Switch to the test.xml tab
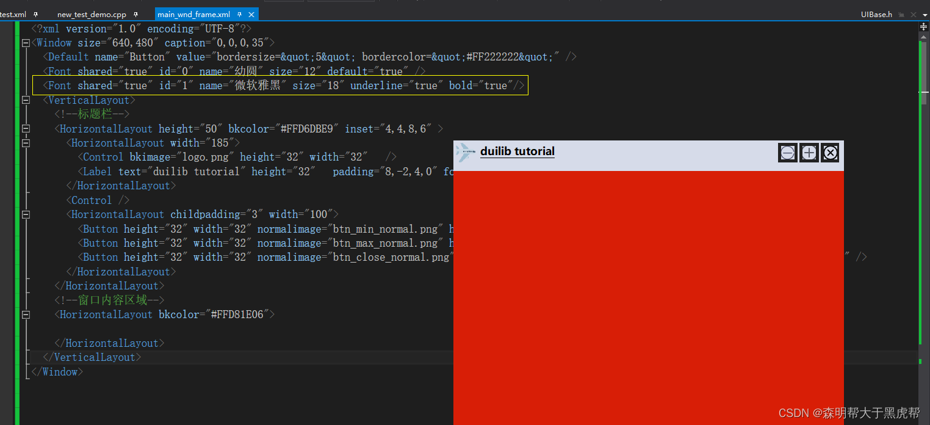The image size is (930, 425). (13, 14)
